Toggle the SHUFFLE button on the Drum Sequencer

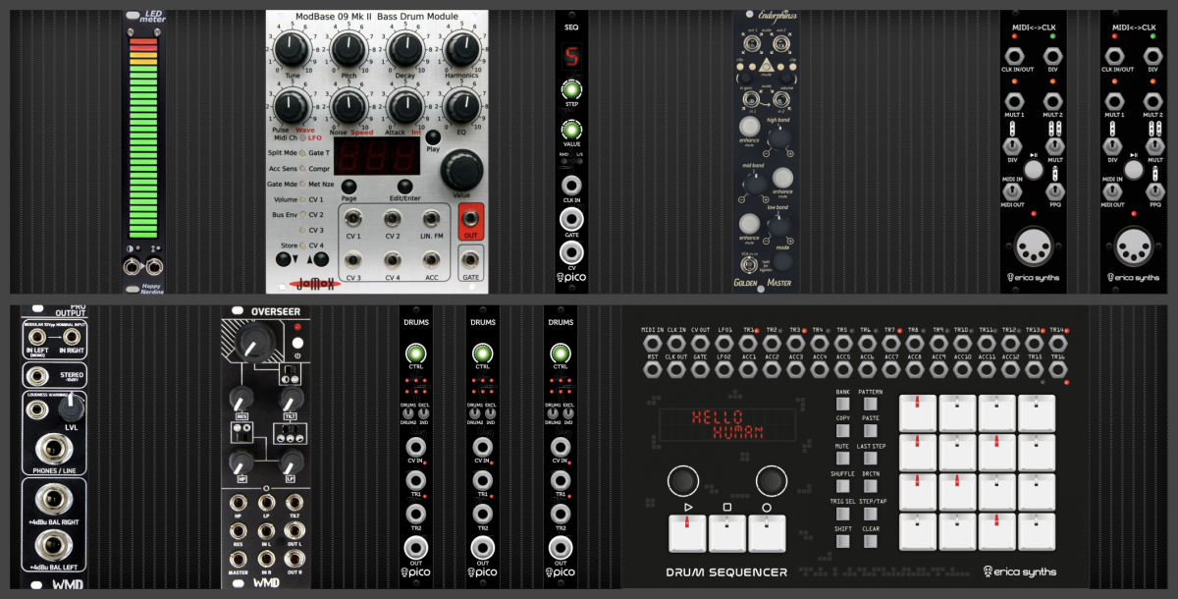point(843,486)
